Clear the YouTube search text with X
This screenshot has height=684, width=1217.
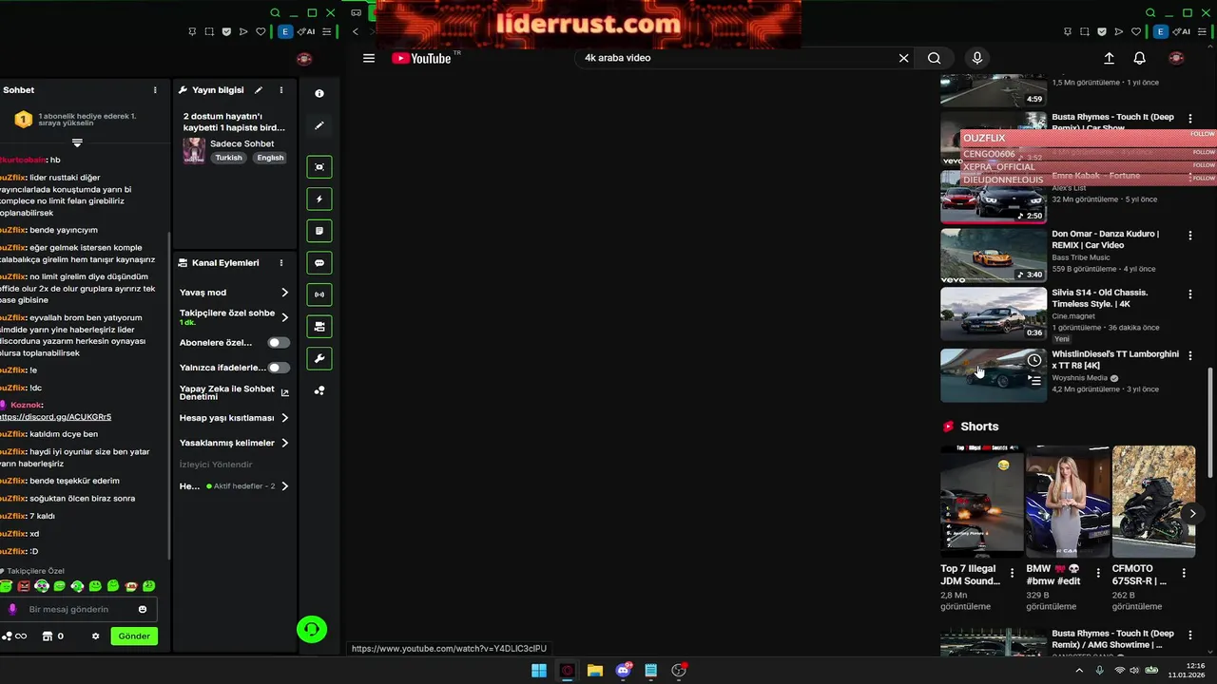903,58
